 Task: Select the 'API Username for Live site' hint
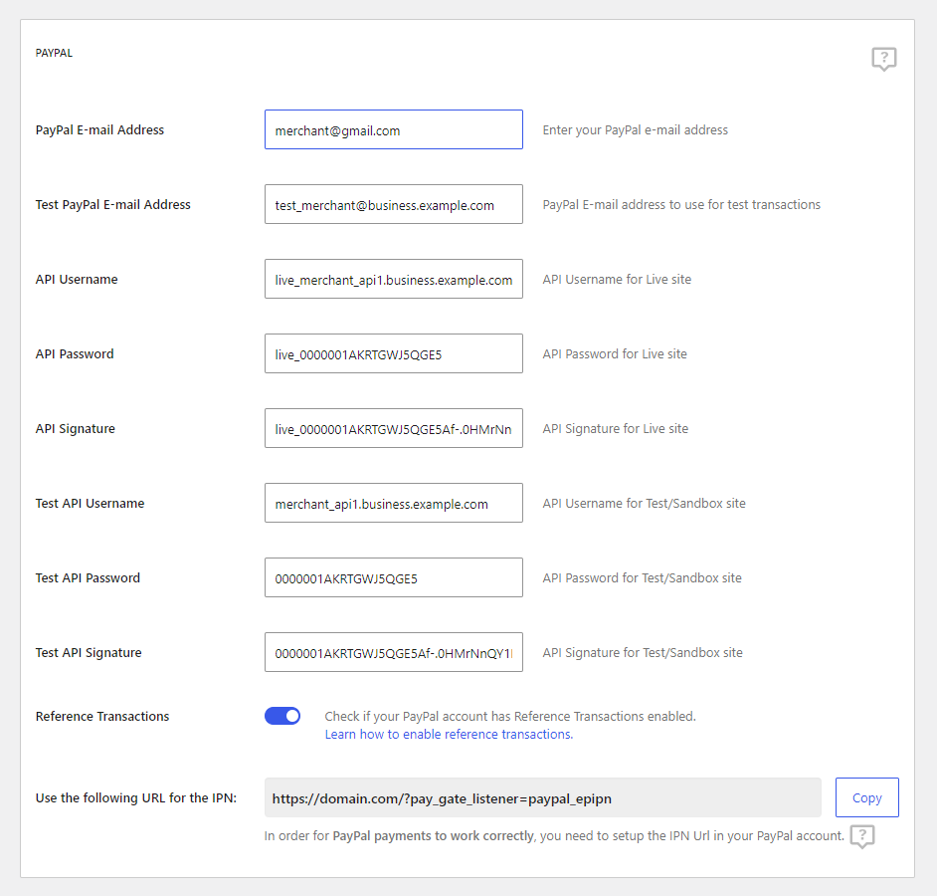point(617,280)
